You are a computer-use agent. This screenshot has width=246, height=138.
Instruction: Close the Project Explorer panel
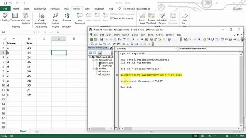pyautogui.click(x=111, y=48)
